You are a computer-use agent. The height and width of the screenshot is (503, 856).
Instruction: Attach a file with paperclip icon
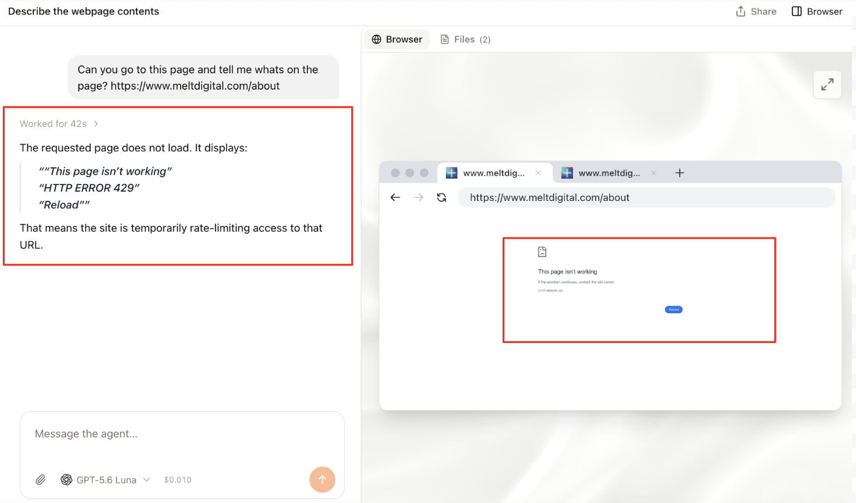(40, 480)
